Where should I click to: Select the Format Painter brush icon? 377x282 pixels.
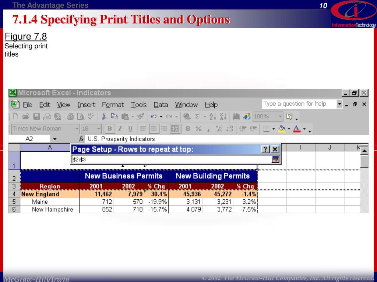tap(140, 117)
